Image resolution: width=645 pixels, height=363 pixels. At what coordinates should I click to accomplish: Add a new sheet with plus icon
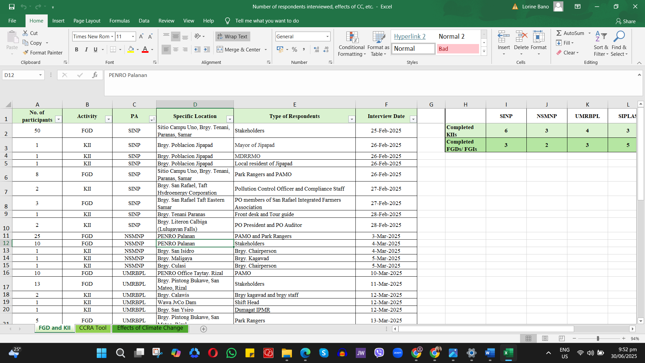pyautogui.click(x=204, y=329)
